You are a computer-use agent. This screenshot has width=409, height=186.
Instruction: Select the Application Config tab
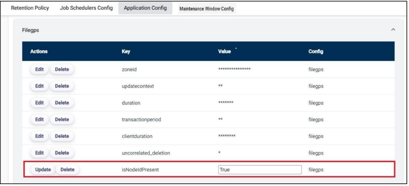(x=145, y=8)
